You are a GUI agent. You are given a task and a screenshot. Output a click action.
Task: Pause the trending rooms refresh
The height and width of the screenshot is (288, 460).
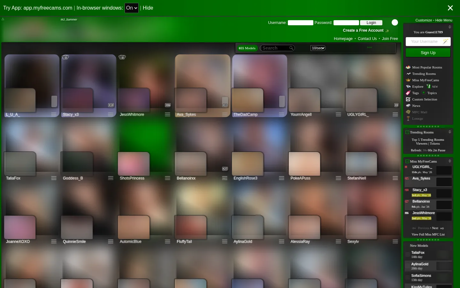[441, 150]
